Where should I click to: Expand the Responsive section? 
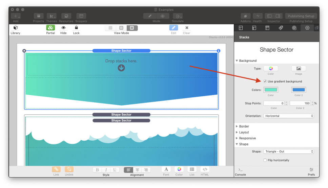click(x=237, y=138)
